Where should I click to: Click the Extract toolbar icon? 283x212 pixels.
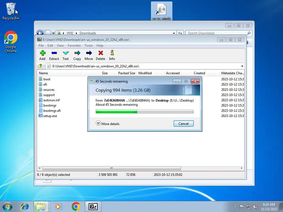pos(54,55)
